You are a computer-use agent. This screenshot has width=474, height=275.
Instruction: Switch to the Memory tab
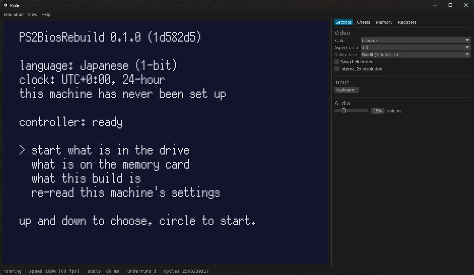pos(384,22)
